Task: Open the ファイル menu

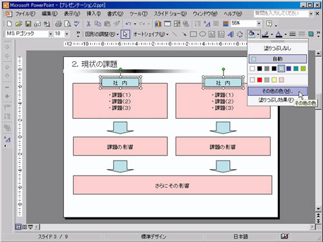Action: tap(25, 14)
